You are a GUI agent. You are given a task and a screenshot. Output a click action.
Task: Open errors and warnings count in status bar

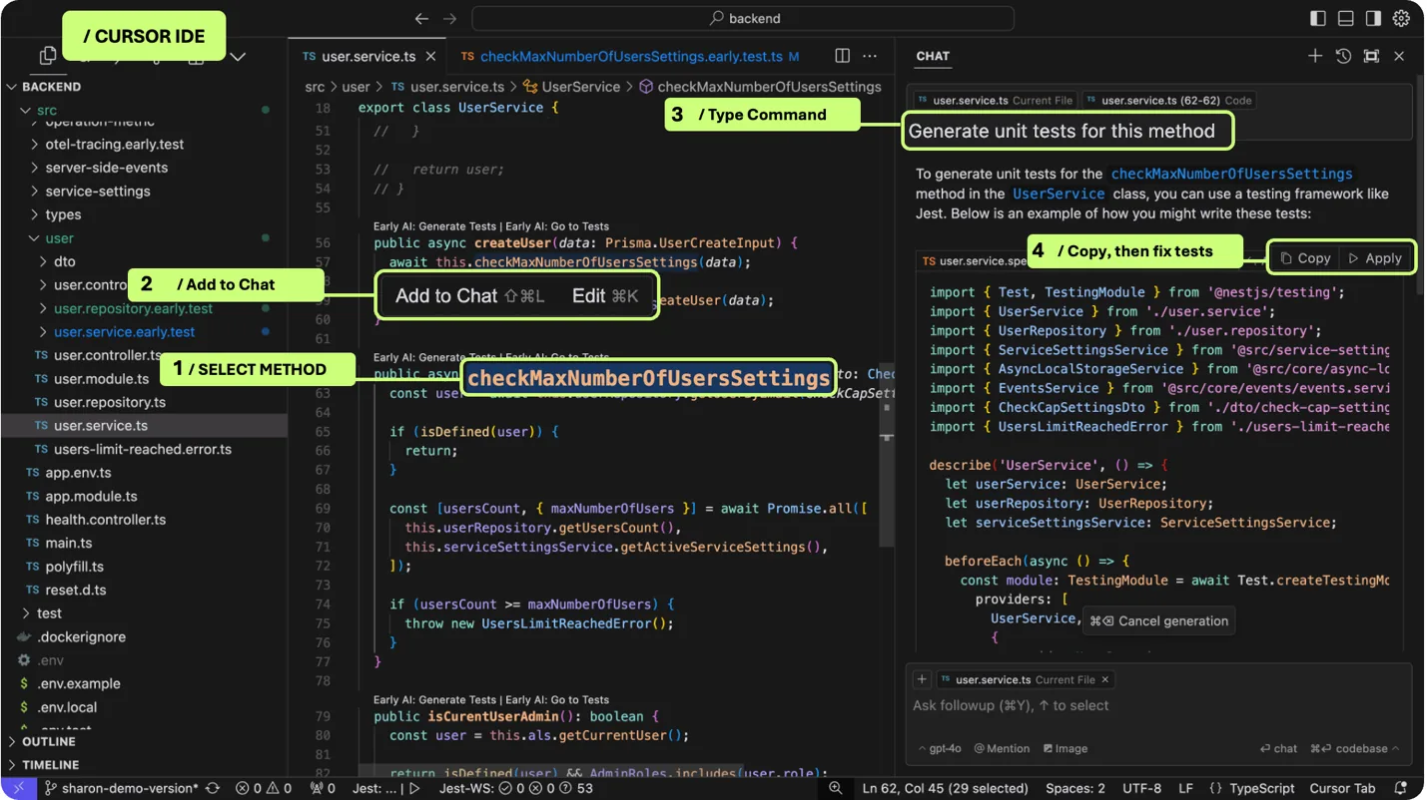point(264,788)
